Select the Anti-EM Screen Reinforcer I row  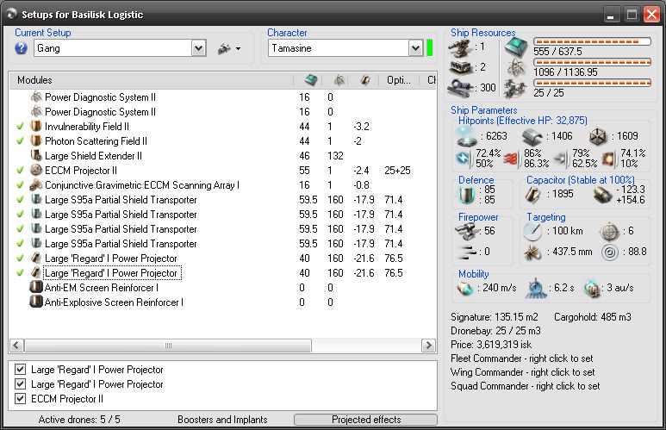point(222,288)
